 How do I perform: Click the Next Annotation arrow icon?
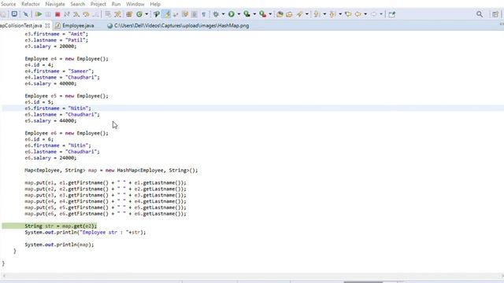(x=317, y=14)
